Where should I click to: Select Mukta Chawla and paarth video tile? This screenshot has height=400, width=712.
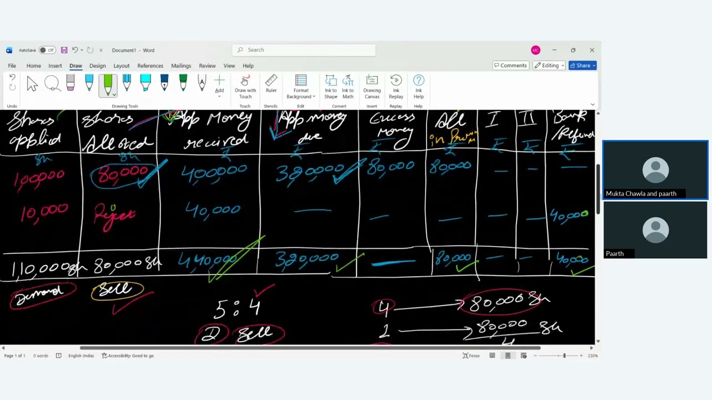tap(655, 170)
